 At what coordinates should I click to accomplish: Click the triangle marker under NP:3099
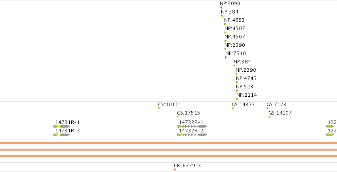pos(221,8)
